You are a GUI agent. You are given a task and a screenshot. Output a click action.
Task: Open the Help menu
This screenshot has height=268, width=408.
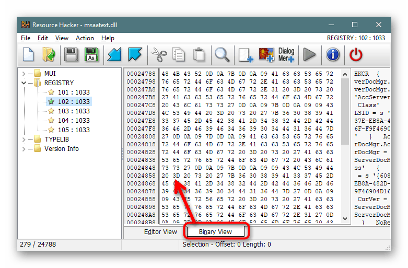point(108,38)
